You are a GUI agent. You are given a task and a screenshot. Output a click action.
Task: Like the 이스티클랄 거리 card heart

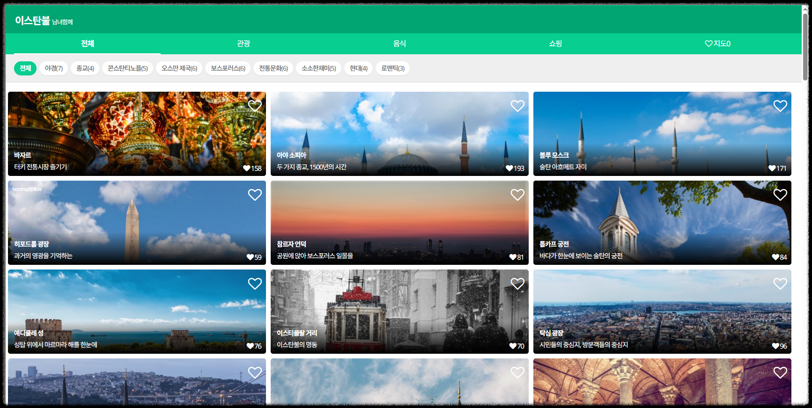[x=517, y=284]
